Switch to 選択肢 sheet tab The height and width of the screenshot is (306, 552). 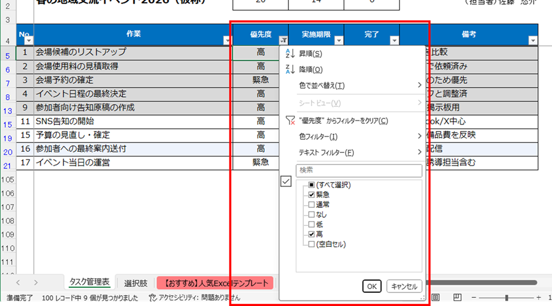pyautogui.click(x=135, y=283)
